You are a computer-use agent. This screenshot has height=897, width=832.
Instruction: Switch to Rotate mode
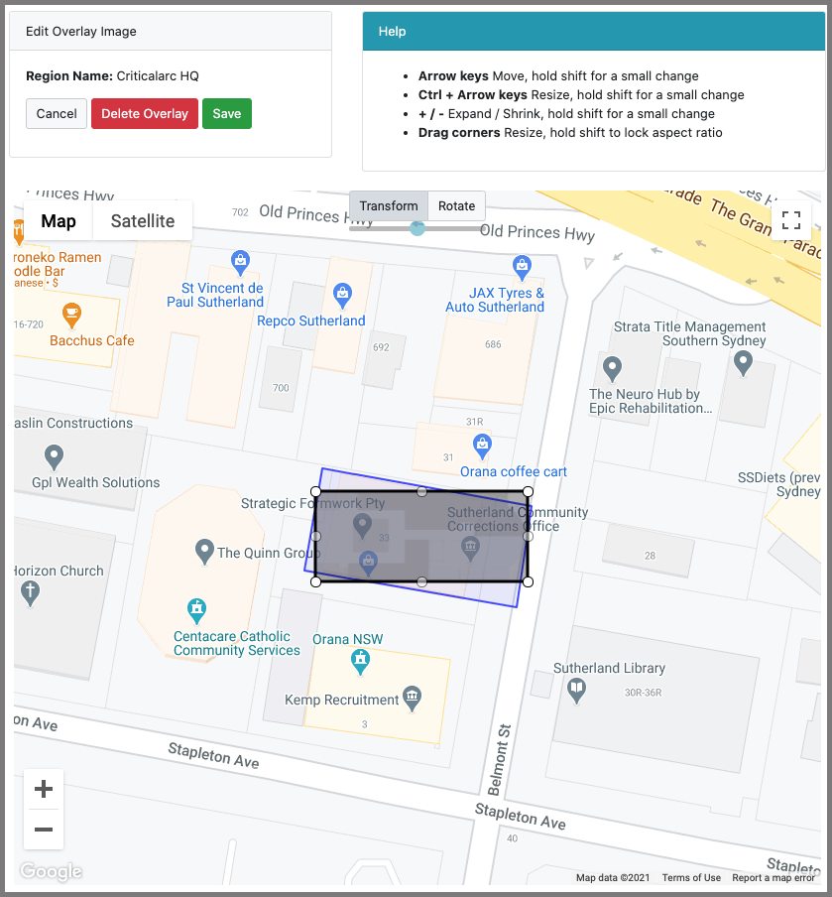[456, 206]
